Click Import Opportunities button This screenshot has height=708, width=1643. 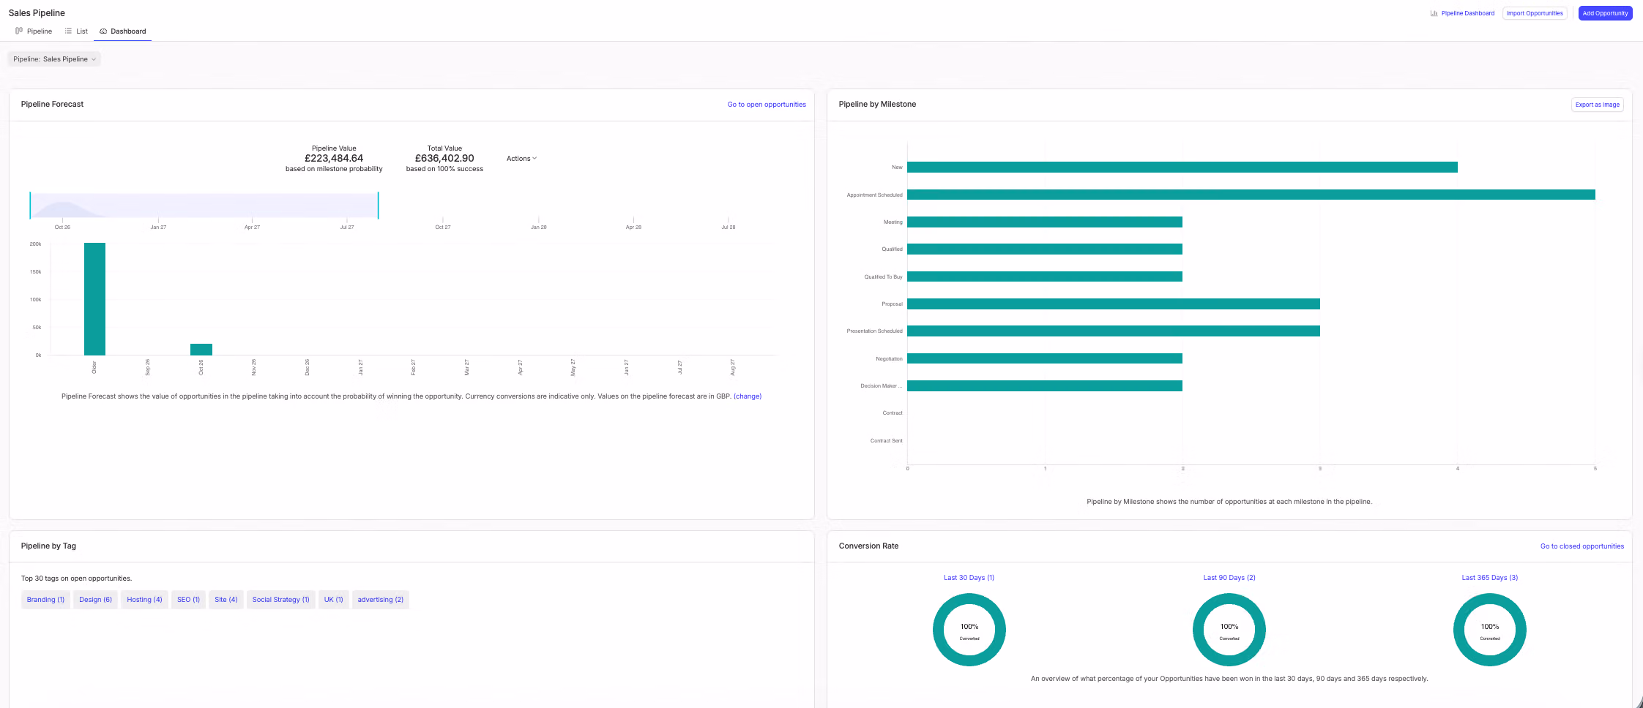point(1535,13)
